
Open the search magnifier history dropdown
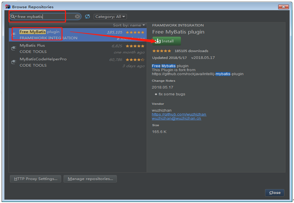click(x=13, y=17)
